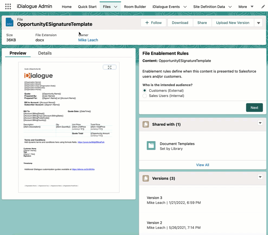This screenshot has width=268, height=235.
Task: Select Version 3 entry
Action: [x=154, y=198]
